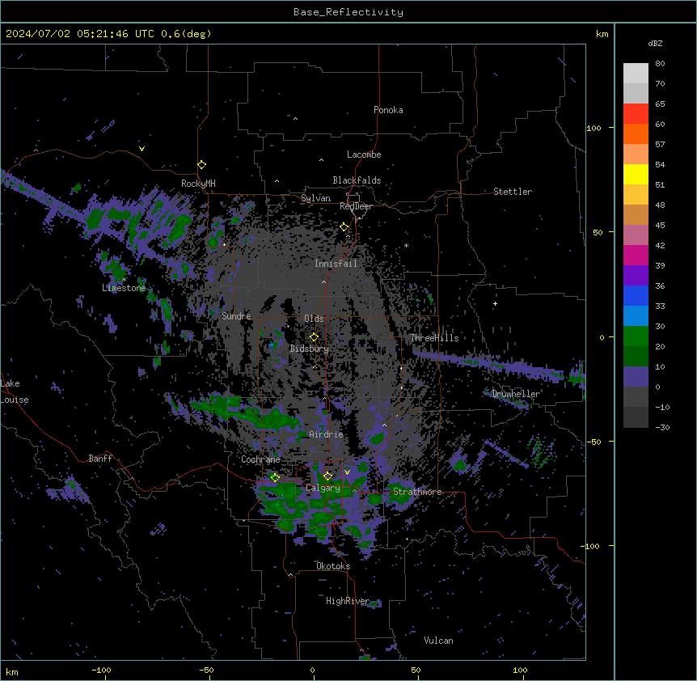The width and height of the screenshot is (697, 681).
Task: Pick the slate violet 10-0 dBZ legend swatch
Action: (636, 377)
